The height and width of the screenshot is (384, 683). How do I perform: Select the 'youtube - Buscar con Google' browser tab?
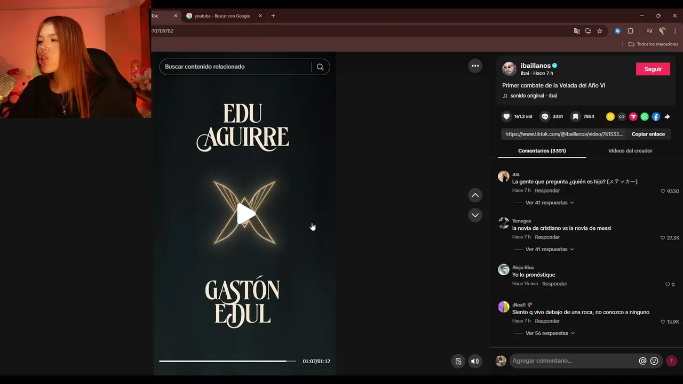tap(222, 16)
